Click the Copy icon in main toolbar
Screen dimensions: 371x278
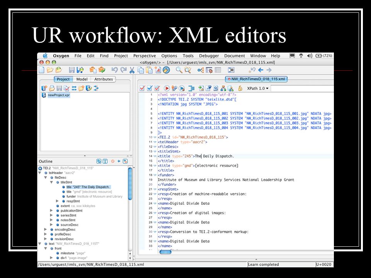tap(141, 70)
